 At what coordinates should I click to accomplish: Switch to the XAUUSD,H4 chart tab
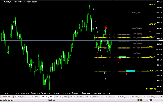pos(20,97)
